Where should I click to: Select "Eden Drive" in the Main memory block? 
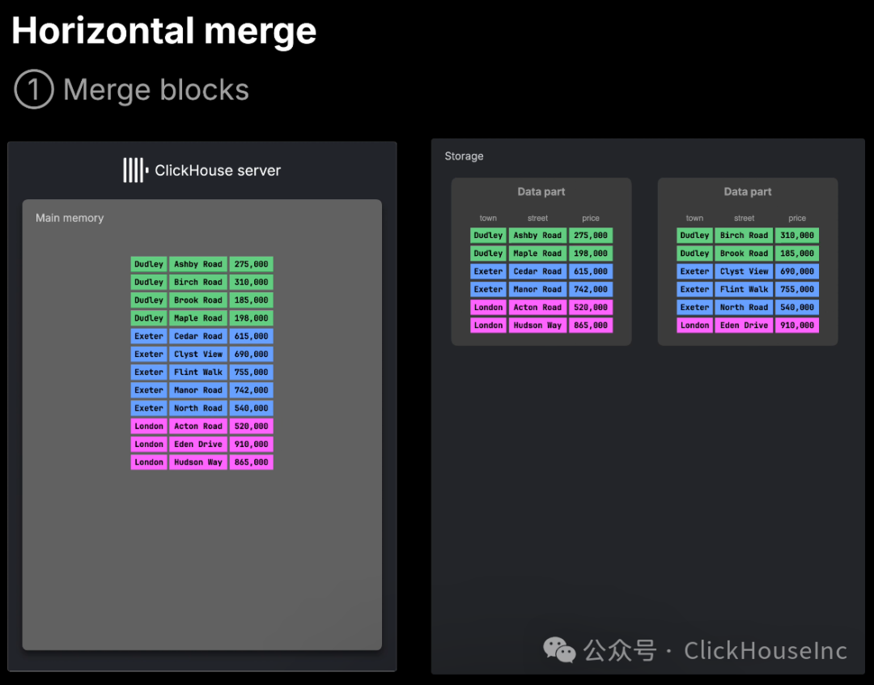pos(198,444)
